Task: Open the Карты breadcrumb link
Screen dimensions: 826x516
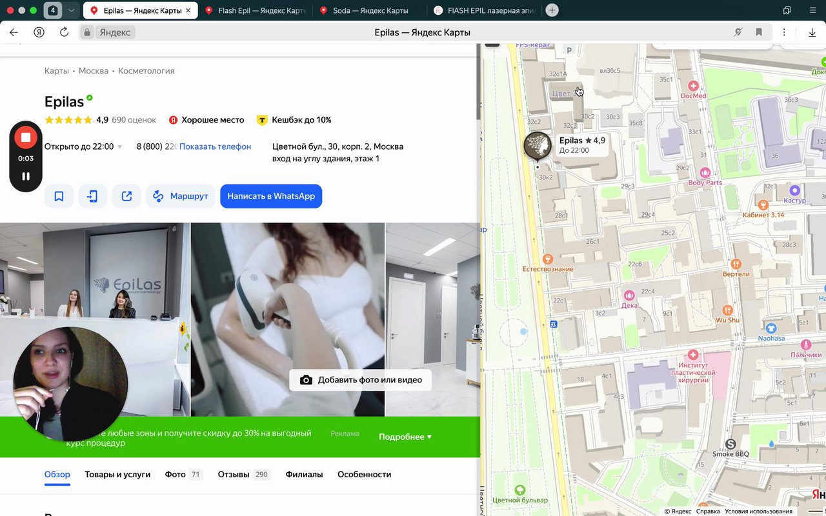Action: pyautogui.click(x=57, y=71)
